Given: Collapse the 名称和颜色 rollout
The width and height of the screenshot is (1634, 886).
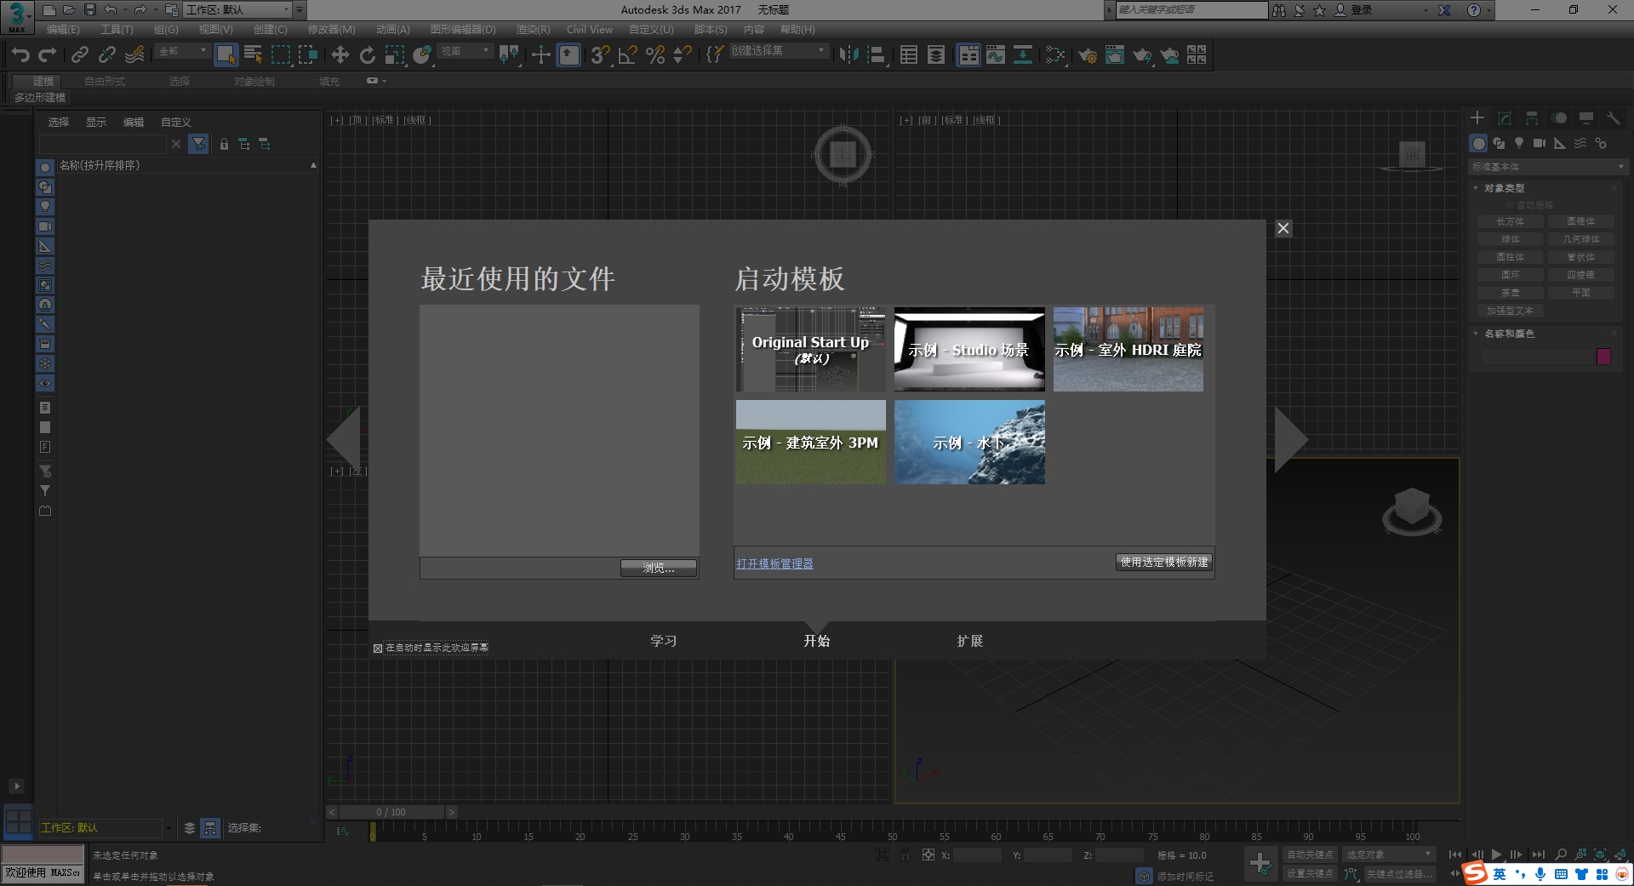Looking at the screenshot, I should [x=1509, y=334].
